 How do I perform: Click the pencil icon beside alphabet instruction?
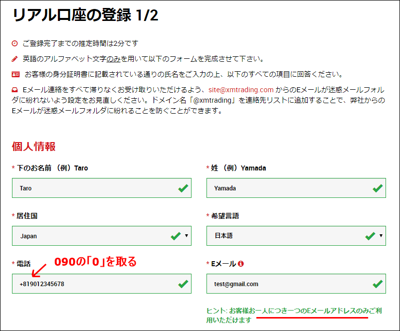pyautogui.click(x=15, y=59)
